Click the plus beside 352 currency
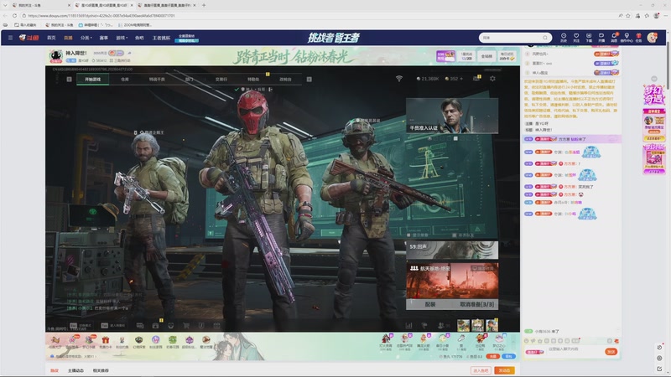The image size is (671, 377). pos(460,79)
